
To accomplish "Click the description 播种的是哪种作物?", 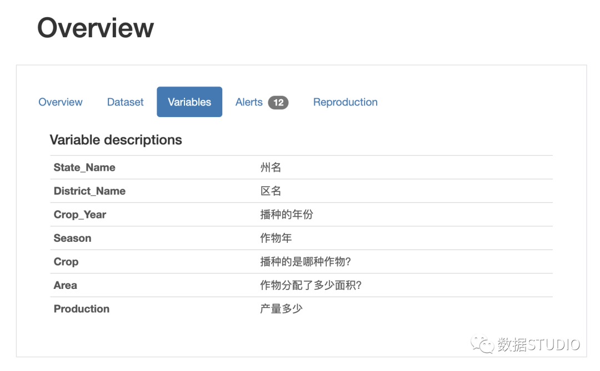I will pos(306,262).
